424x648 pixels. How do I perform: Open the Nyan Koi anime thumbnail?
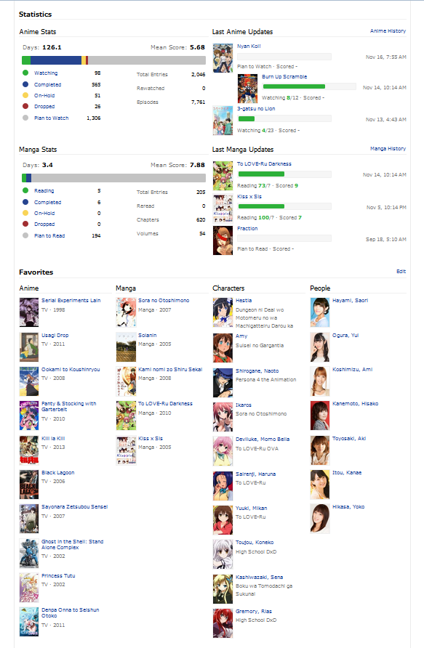click(x=223, y=58)
